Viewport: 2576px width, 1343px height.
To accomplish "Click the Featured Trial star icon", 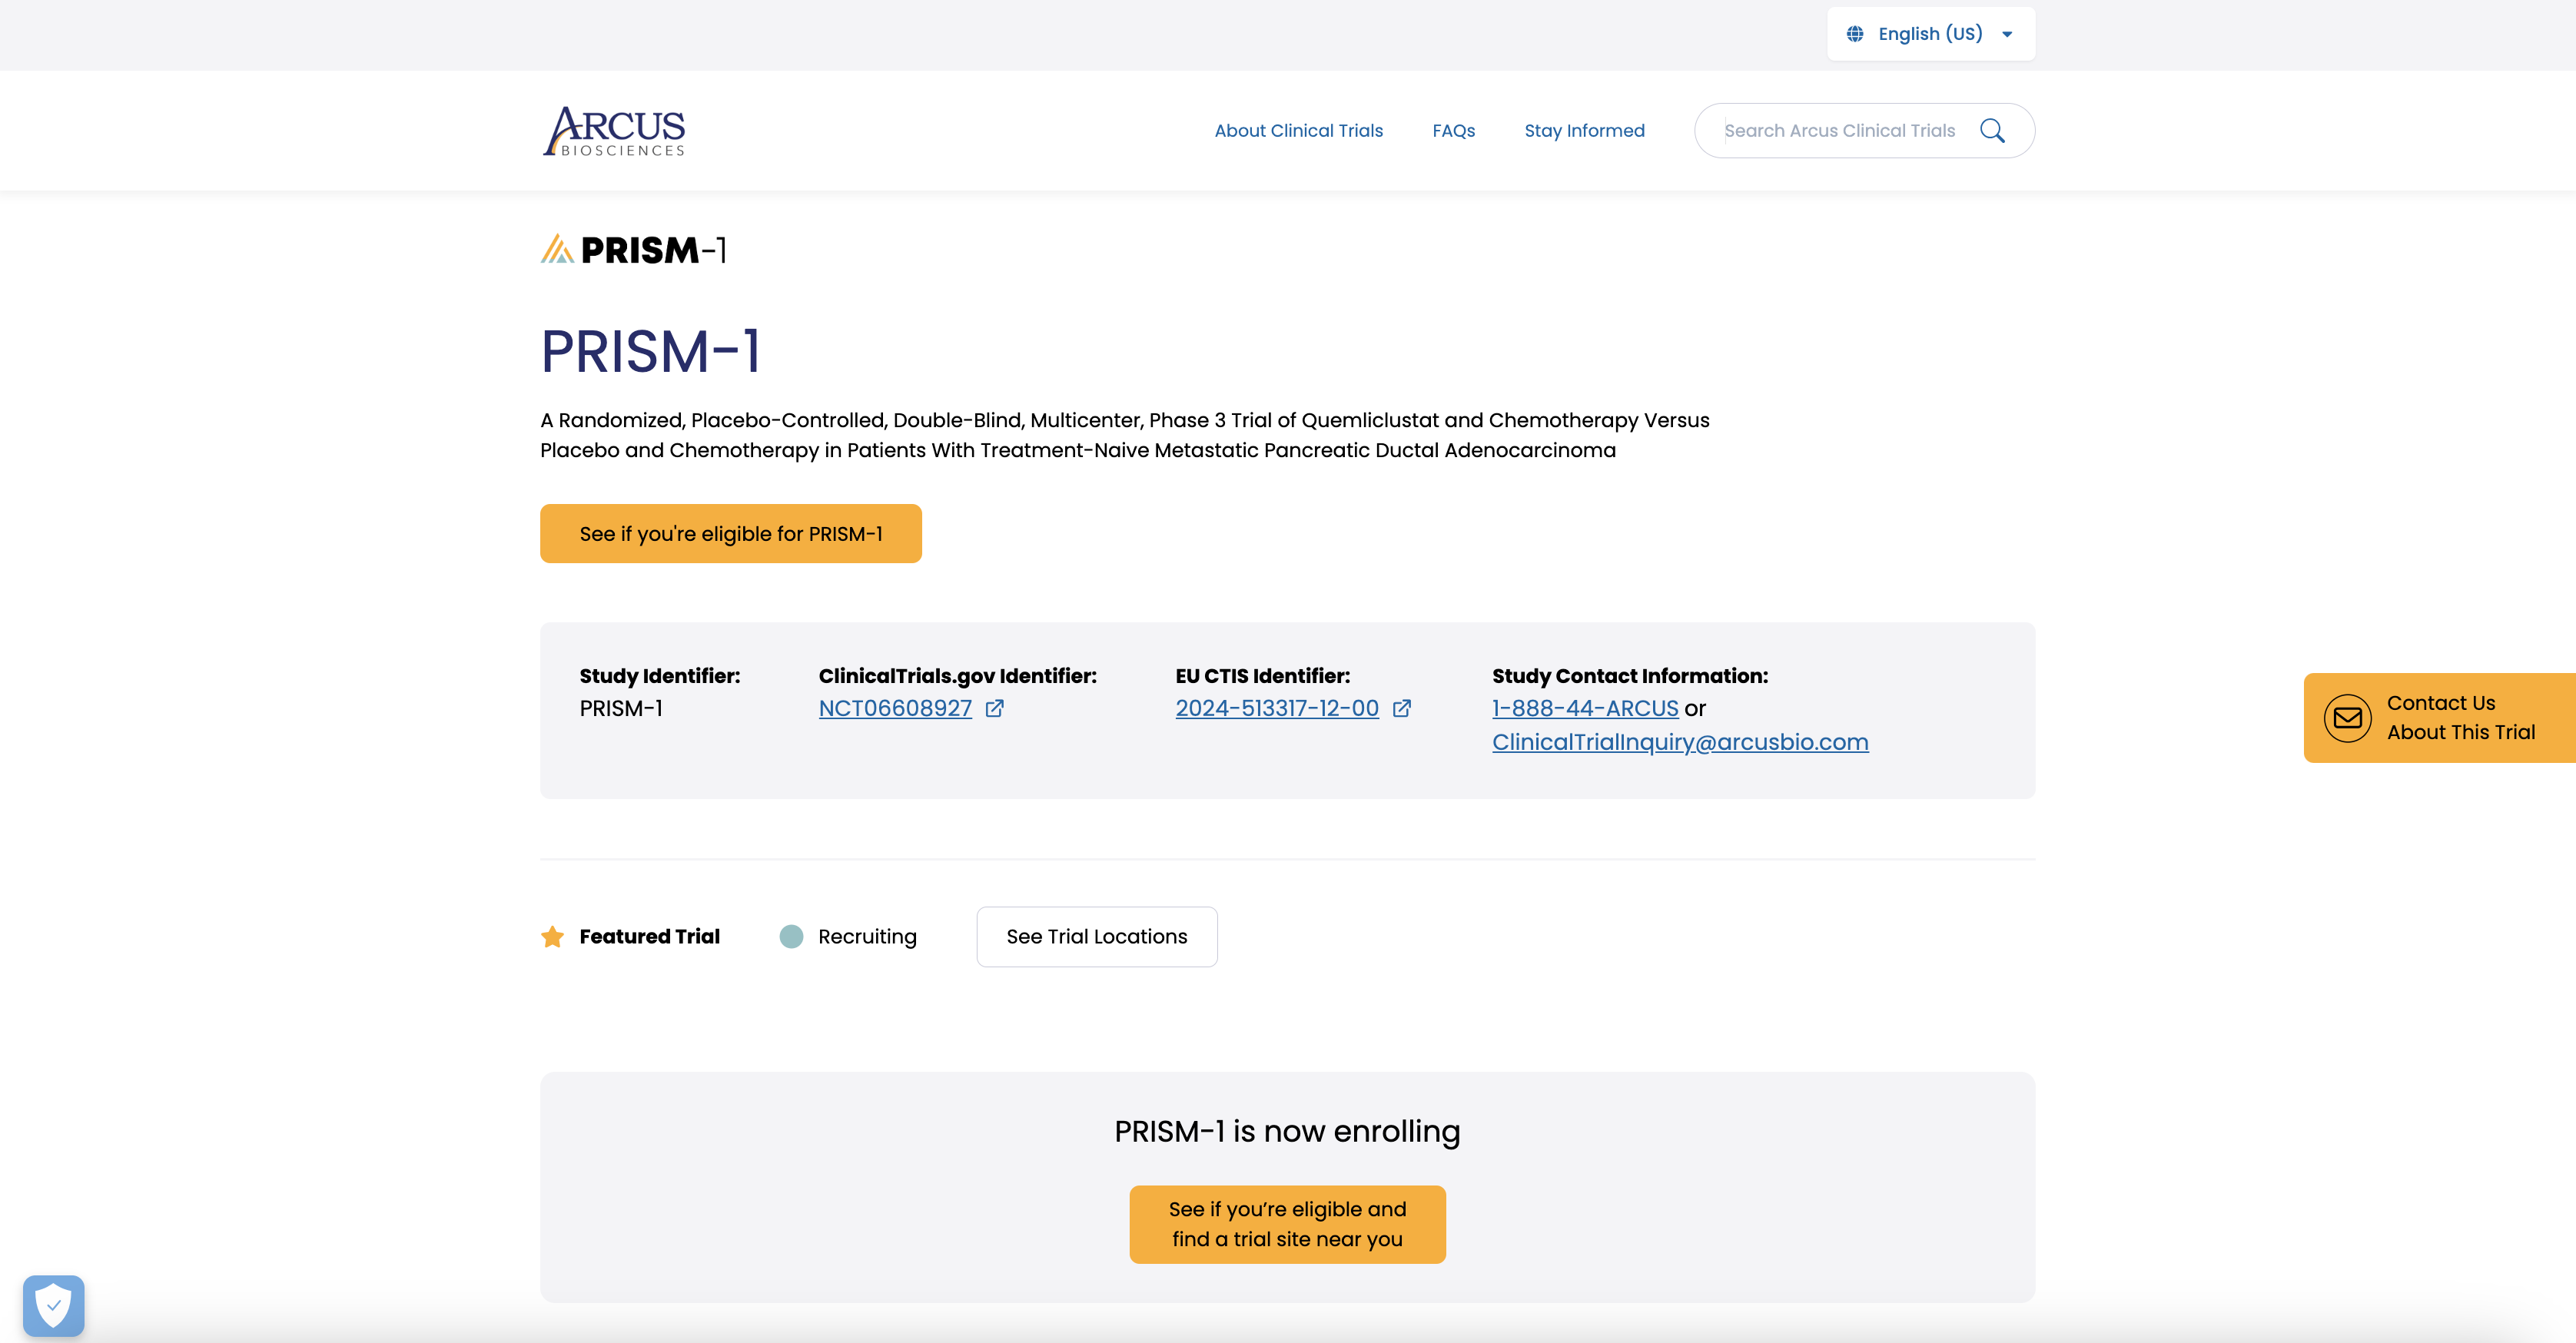I will coord(552,936).
